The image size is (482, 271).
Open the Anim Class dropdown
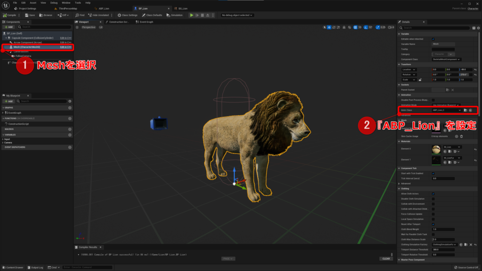click(x=447, y=110)
